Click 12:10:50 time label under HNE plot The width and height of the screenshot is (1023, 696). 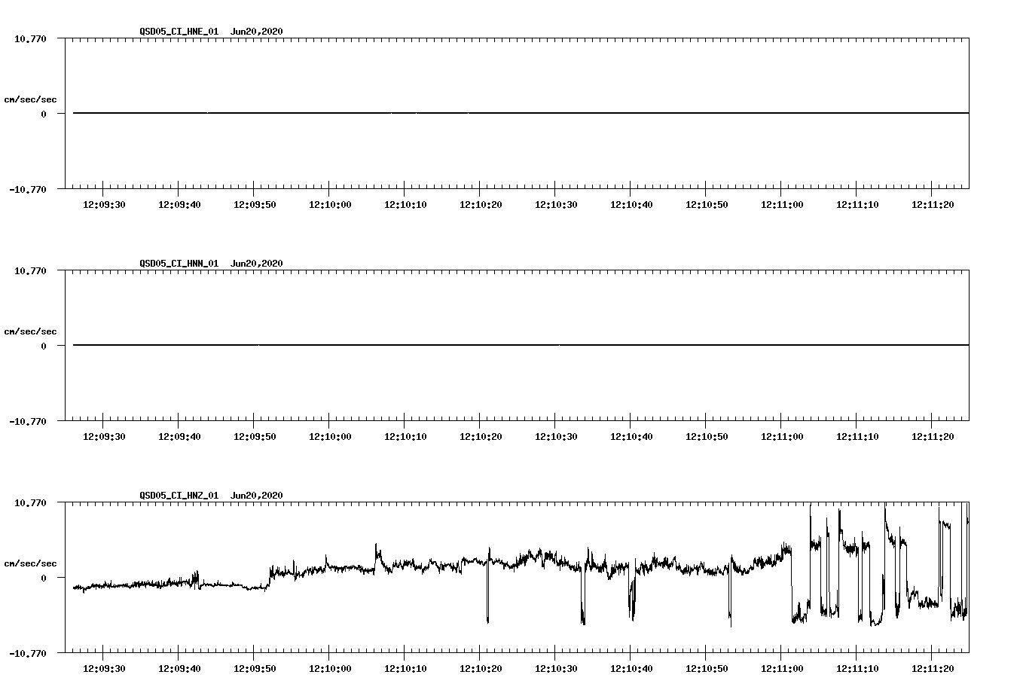pos(707,205)
